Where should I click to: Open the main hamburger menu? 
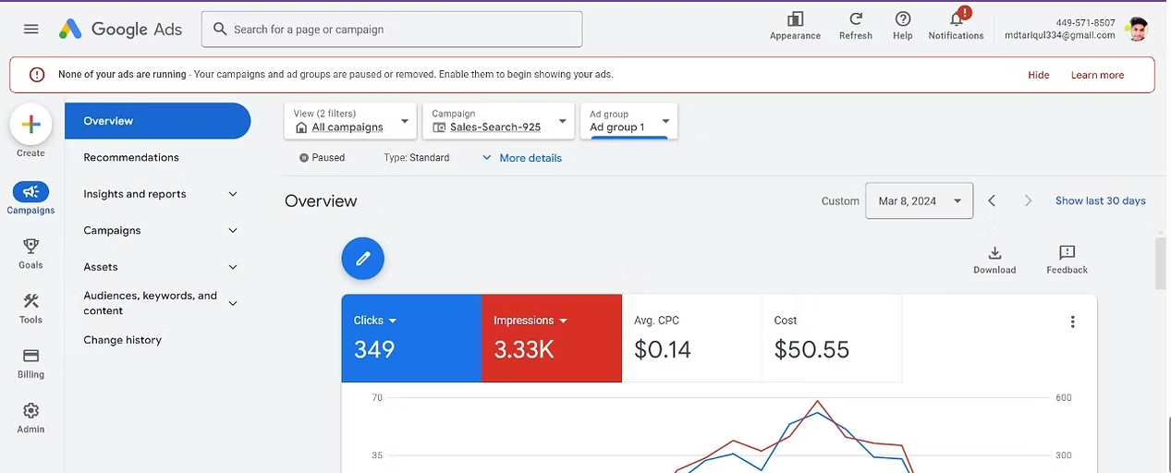point(30,29)
